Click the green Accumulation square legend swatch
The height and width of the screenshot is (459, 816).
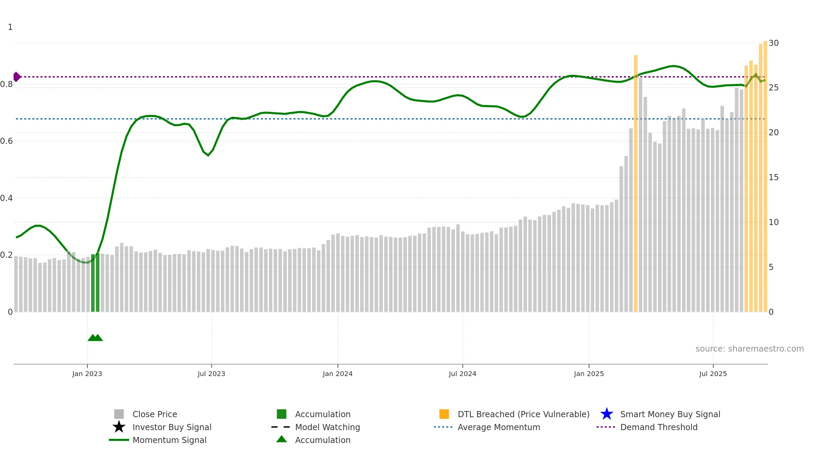point(282,414)
